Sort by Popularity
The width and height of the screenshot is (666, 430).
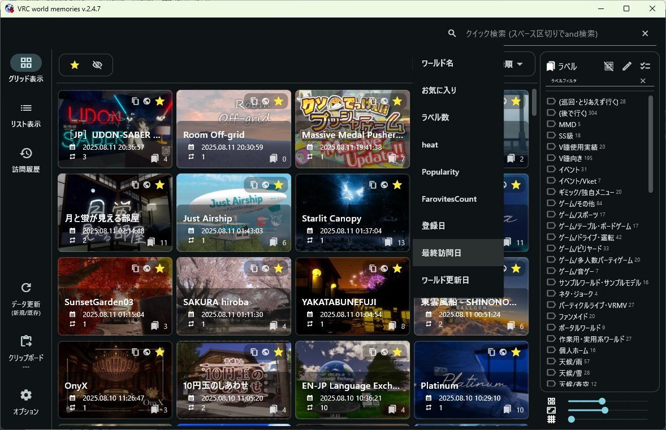point(458,172)
